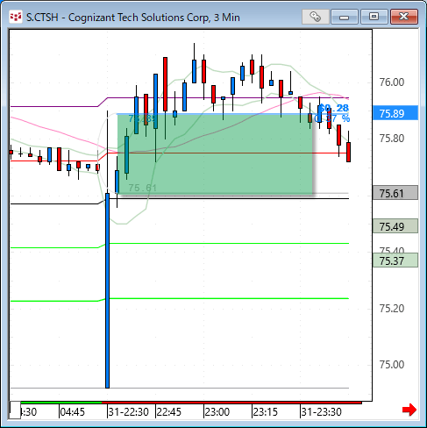Click the 22:45 time axis label
This screenshot has width=427, height=428.
coord(169,412)
